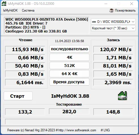The height and width of the screenshot is (135, 139).
Task: Click the green hard drive chart icon
Action: [122, 96]
